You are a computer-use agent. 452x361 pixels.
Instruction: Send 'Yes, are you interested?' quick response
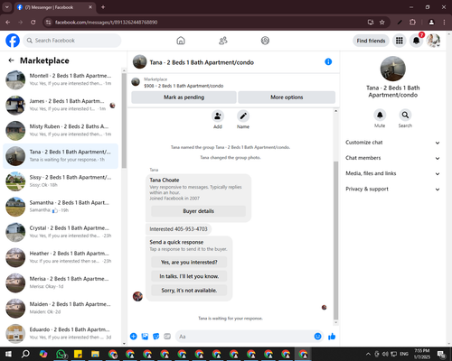point(189,263)
